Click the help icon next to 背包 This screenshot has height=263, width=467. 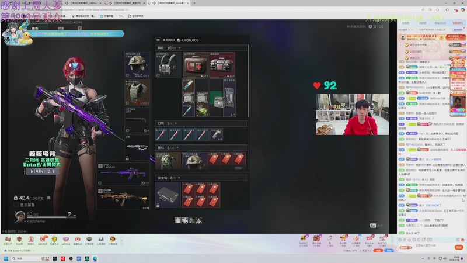[x=177, y=148]
